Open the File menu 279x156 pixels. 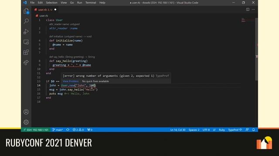point(32,3)
